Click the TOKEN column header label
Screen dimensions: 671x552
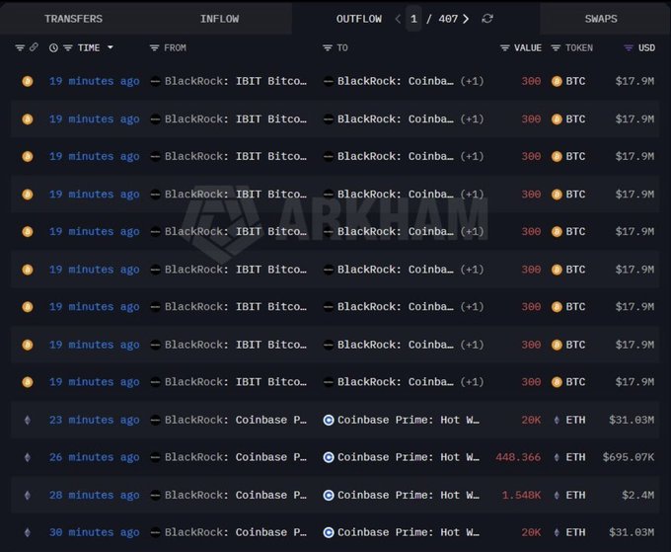[579, 48]
